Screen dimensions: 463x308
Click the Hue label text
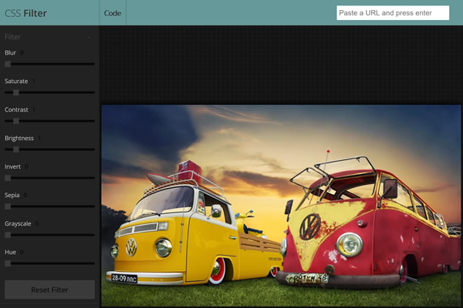10,252
